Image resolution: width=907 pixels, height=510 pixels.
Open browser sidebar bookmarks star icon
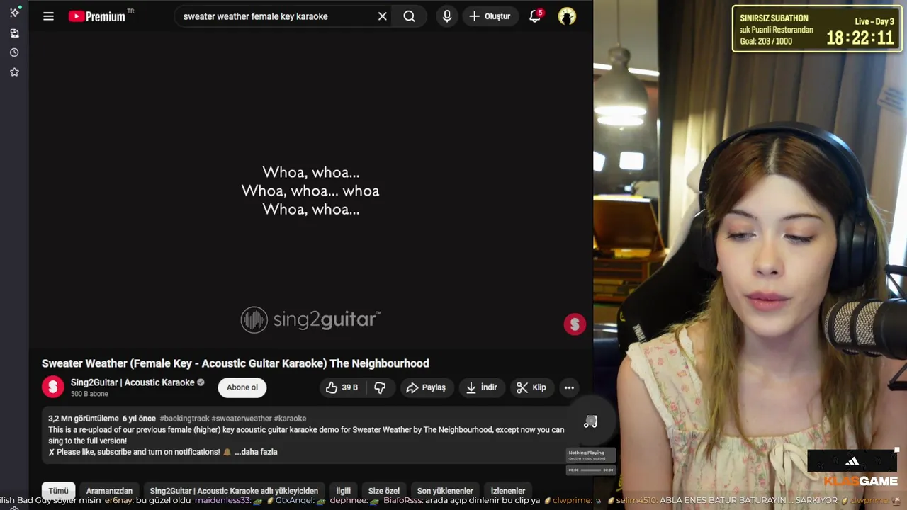(14, 72)
